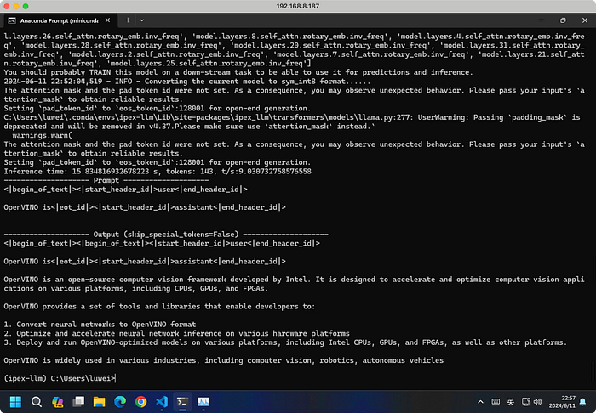Open Task View from the taskbar
The height and width of the screenshot is (413, 596).
[78, 402]
